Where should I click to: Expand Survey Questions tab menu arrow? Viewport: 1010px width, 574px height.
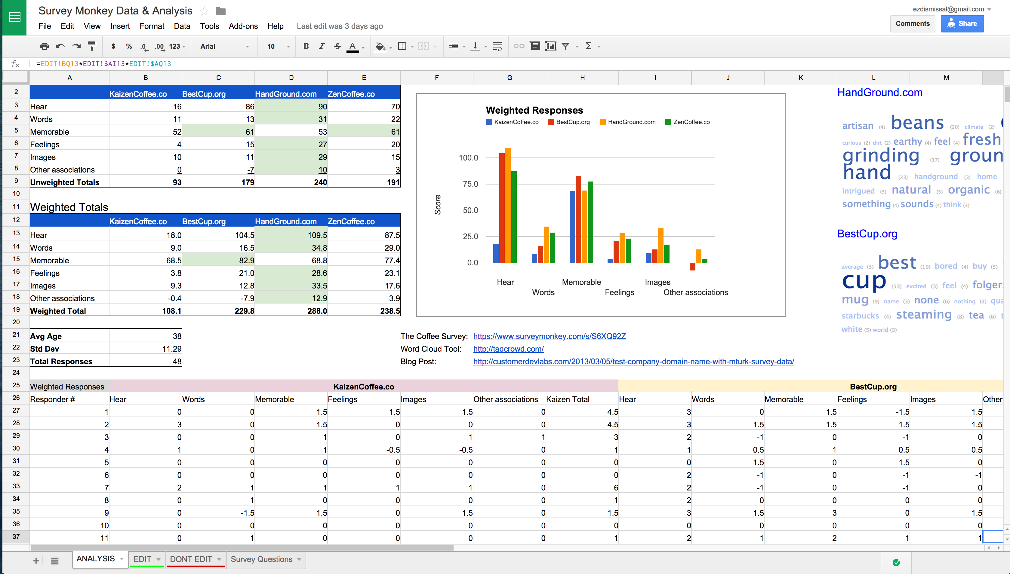pyautogui.click(x=299, y=559)
